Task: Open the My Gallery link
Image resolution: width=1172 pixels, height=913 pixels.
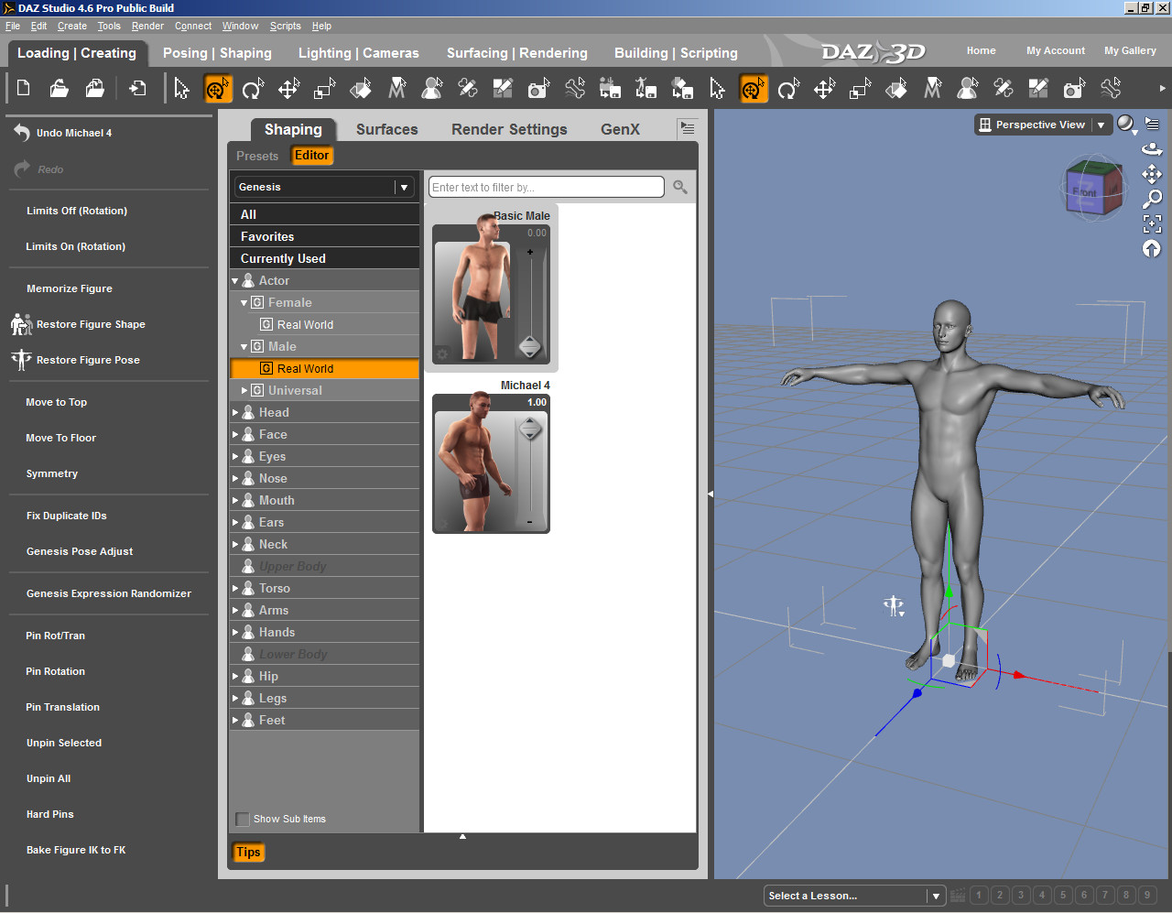Action: pyautogui.click(x=1130, y=50)
